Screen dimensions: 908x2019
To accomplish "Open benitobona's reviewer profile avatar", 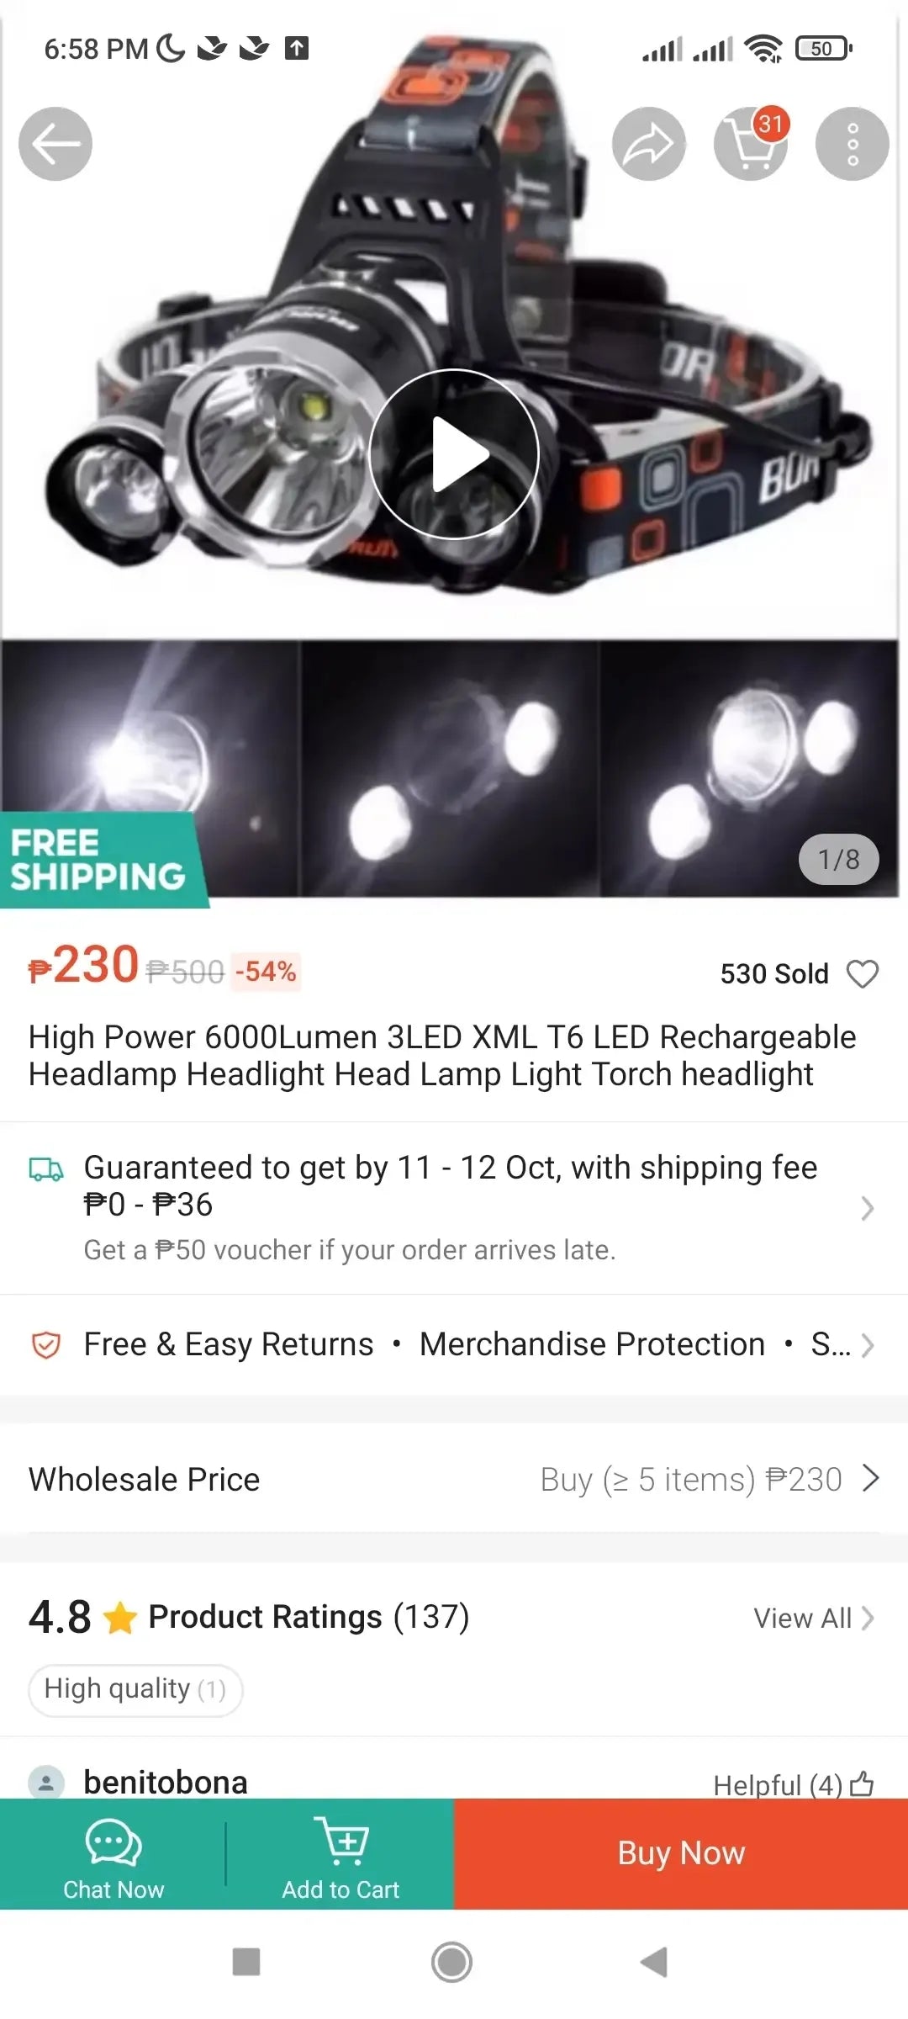I will pos(46,1782).
